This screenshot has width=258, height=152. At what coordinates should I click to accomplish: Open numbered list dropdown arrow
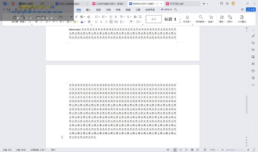pos(106,17)
